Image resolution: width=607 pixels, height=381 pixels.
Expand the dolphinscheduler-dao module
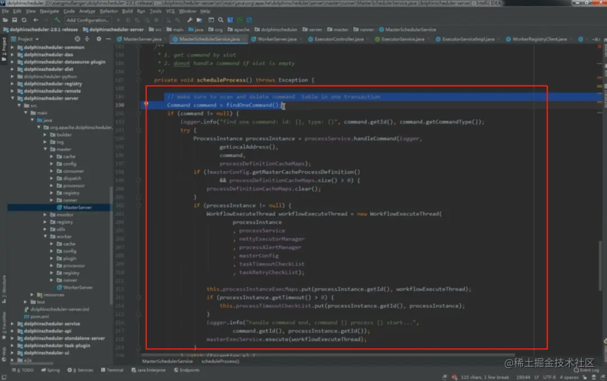click(12, 55)
